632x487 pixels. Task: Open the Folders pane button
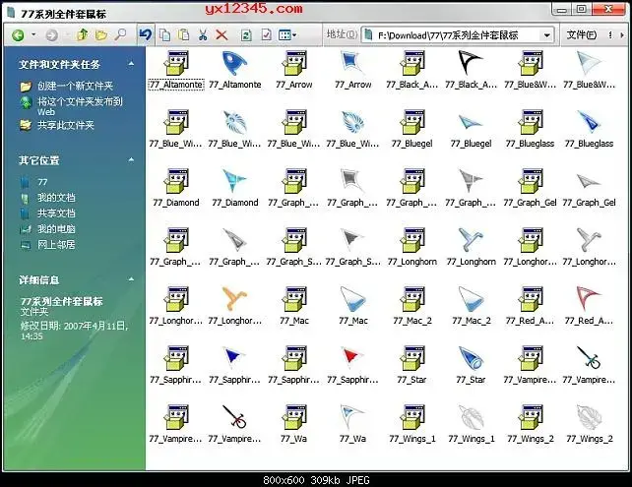(101, 35)
